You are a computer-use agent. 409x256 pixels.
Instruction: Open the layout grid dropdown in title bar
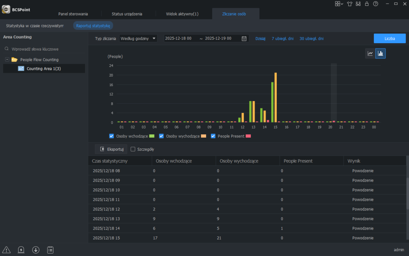coord(339,4)
